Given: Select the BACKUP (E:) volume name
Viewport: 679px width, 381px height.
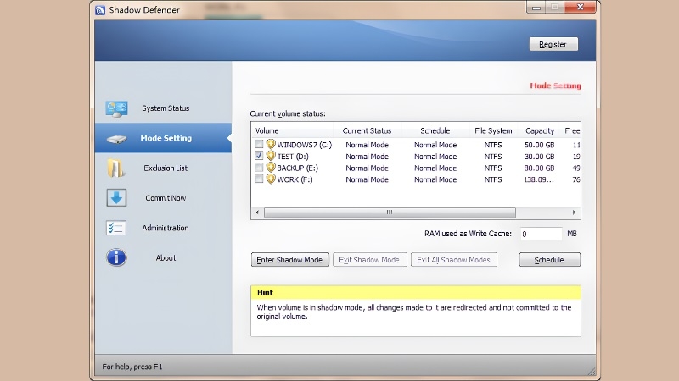Looking at the screenshot, I should pos(298,168).
